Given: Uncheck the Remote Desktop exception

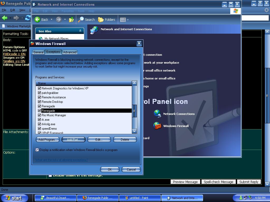Looking at the screenshot, I should 40,102.
